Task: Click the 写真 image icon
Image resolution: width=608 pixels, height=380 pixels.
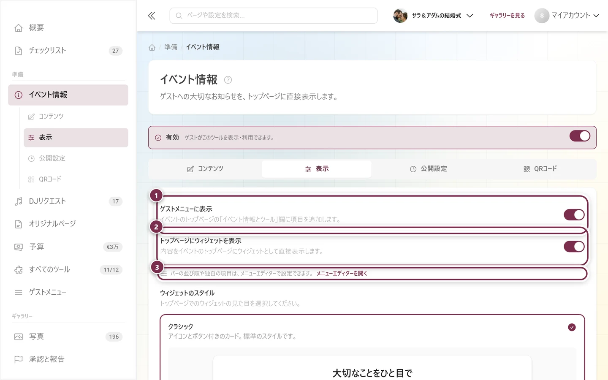Action: click(x=19, y=337)
